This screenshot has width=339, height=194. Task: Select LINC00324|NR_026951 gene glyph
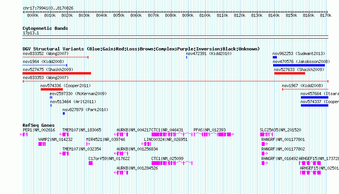point(146,144)
